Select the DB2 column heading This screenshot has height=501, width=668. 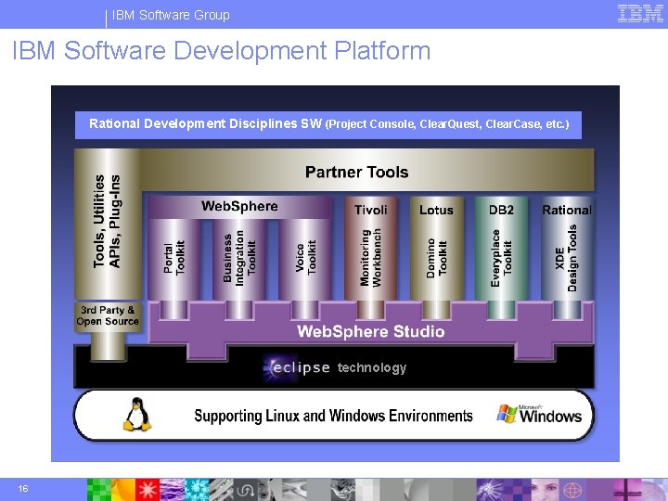pyautogui.click(x=501, y=210)
